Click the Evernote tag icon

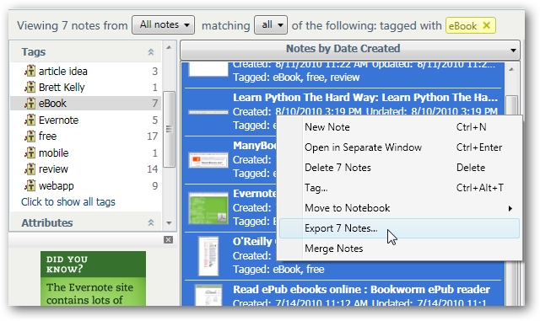pos(30,120)
